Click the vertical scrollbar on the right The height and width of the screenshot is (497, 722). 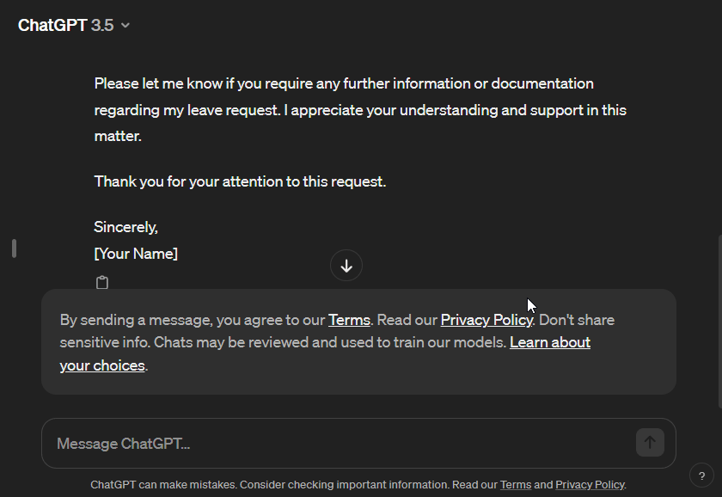coord(719,322)
